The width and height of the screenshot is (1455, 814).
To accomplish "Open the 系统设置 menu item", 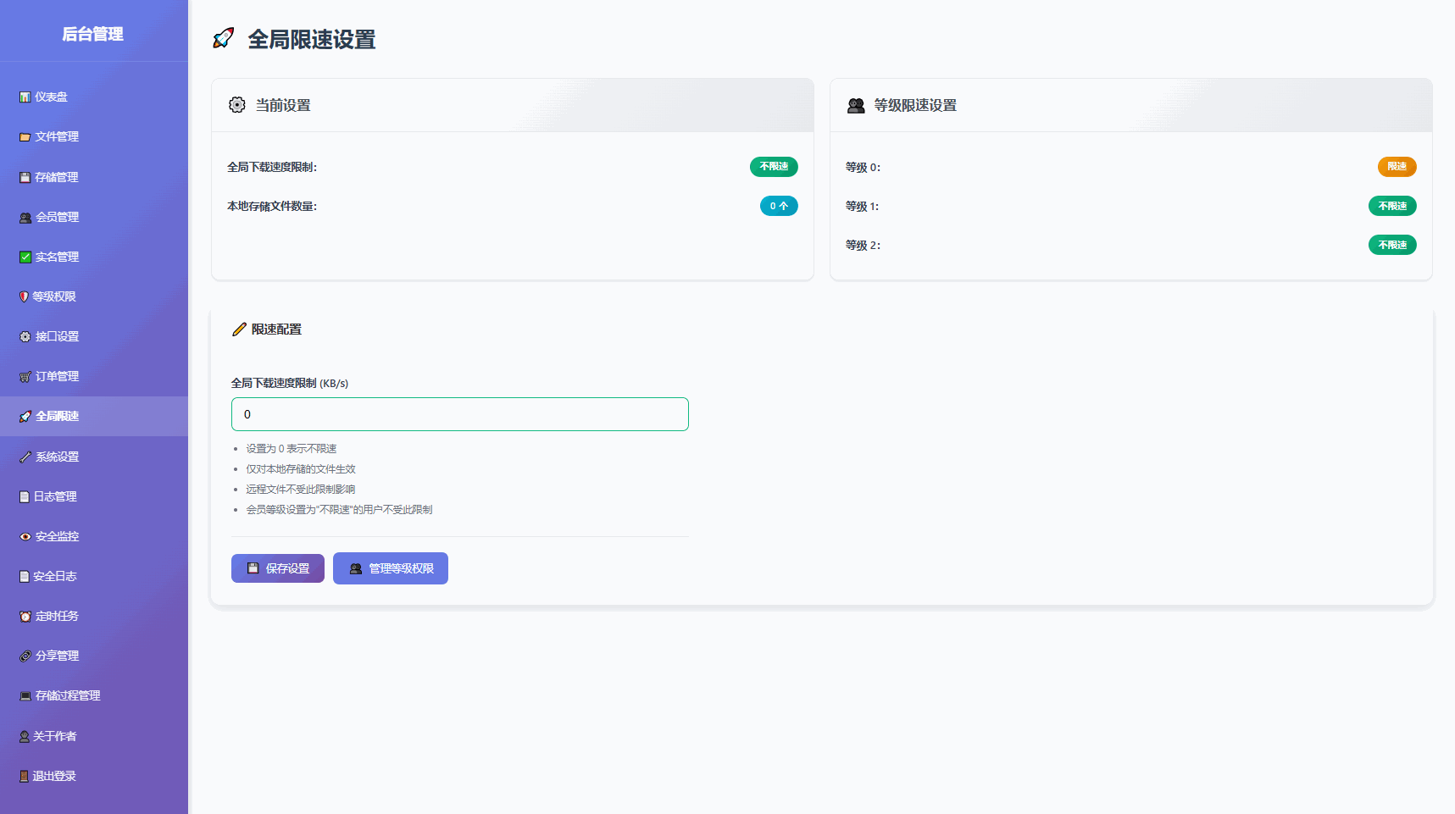I will [57, 457].
